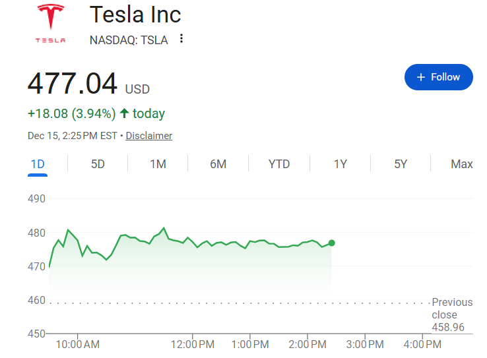
Task: Open the three-dot more options menu
Action: pos(181,39)
